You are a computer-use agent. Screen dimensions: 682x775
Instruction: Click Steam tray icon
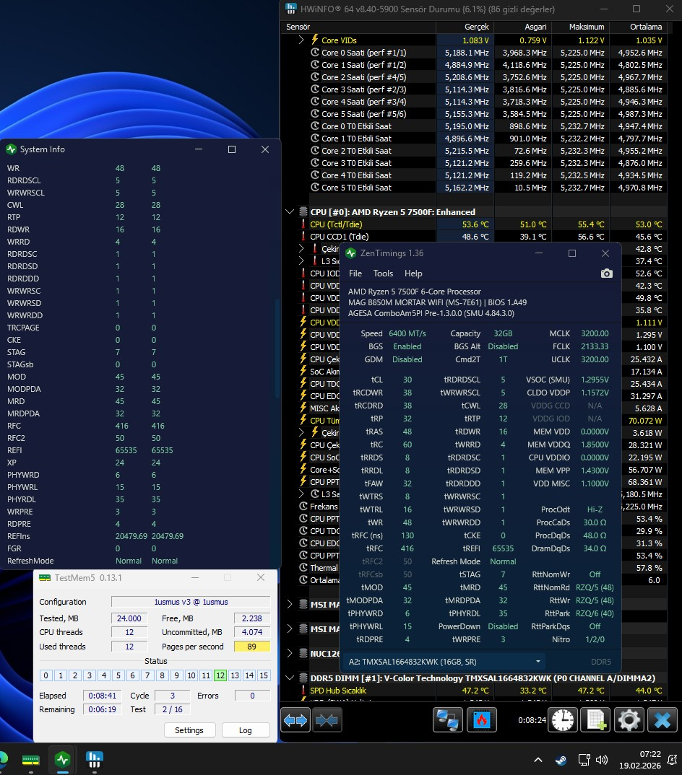561,760
